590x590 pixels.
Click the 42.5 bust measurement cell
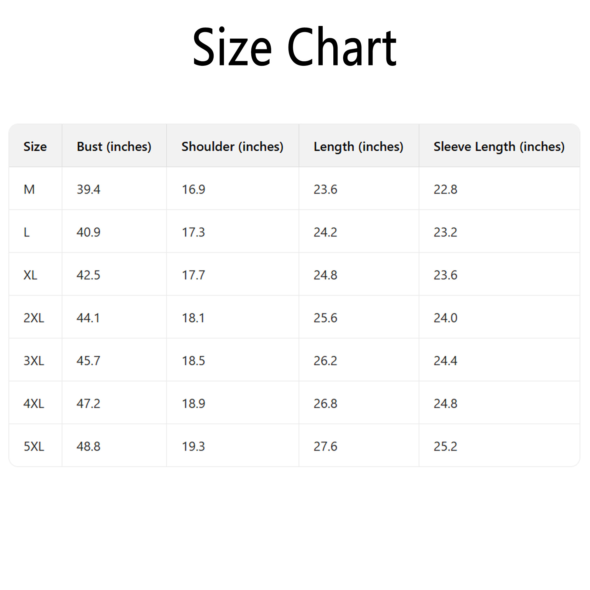point(88,275)
